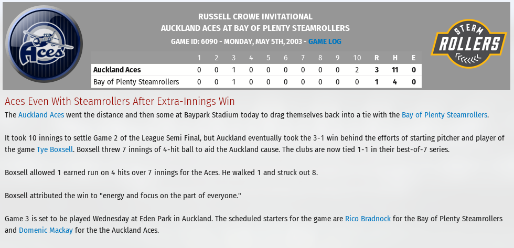Click the H hits column header
This screenshot has width=514, height=248.
pyautogui.click(x=395, y=58)
